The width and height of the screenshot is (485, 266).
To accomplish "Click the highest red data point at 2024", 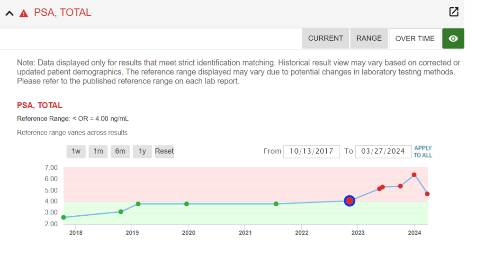I will click(414, 175).
